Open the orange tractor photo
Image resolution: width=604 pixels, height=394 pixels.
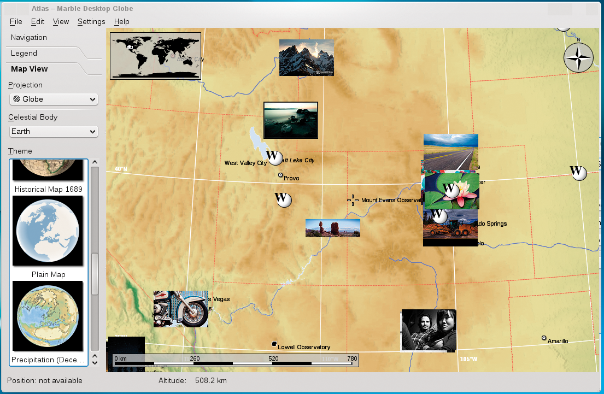(x=450, y=228)
